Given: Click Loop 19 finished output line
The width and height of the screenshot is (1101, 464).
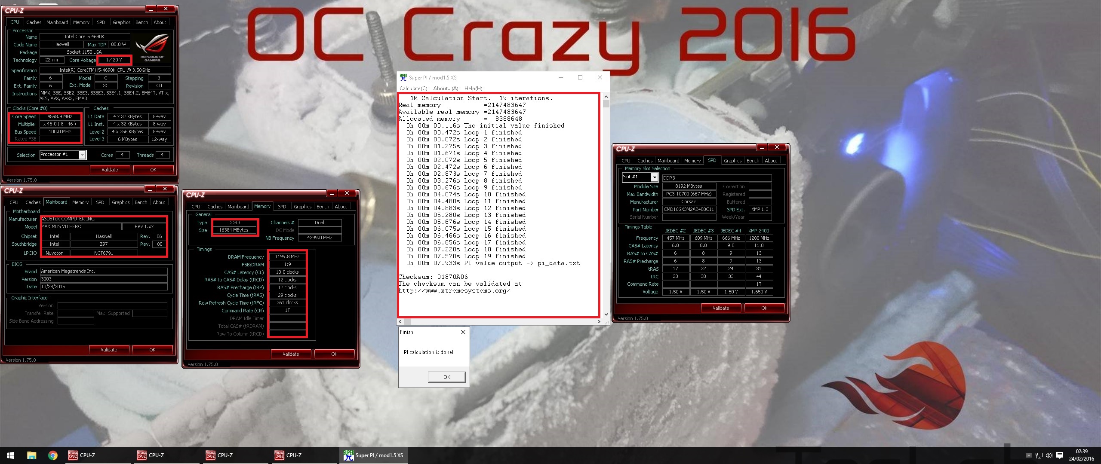Looking at the screenshot, I should click(466, 256).
